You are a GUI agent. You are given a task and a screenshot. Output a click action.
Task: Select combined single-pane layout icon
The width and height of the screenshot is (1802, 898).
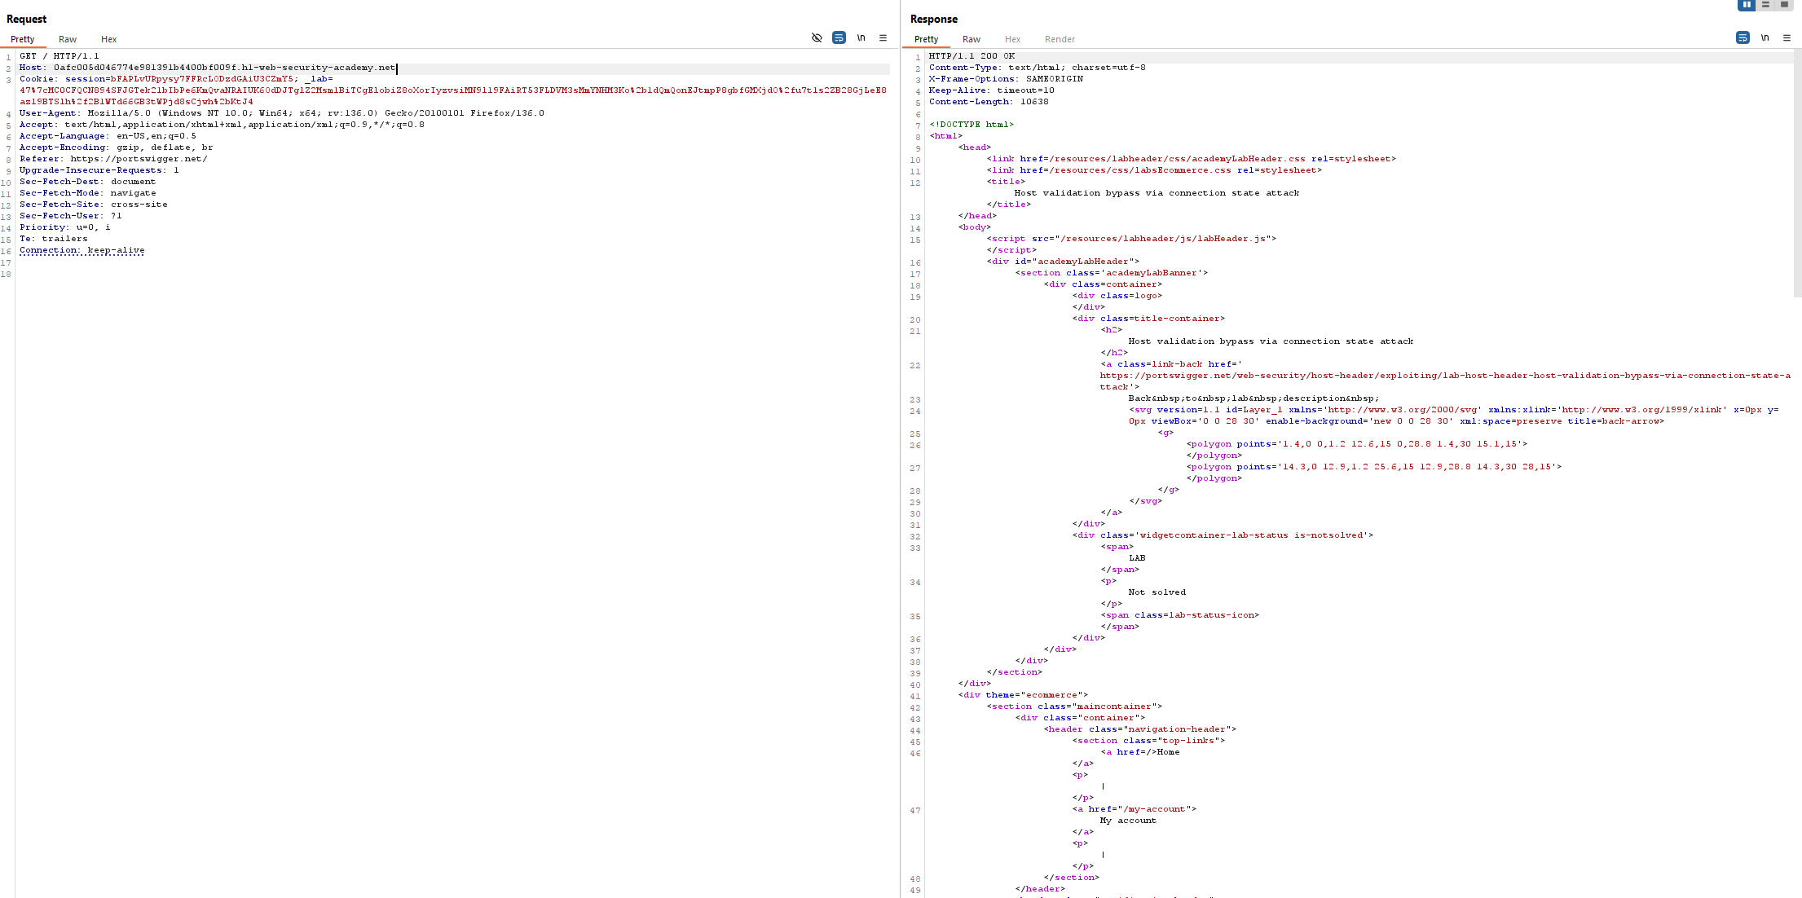coord(1784,5)
